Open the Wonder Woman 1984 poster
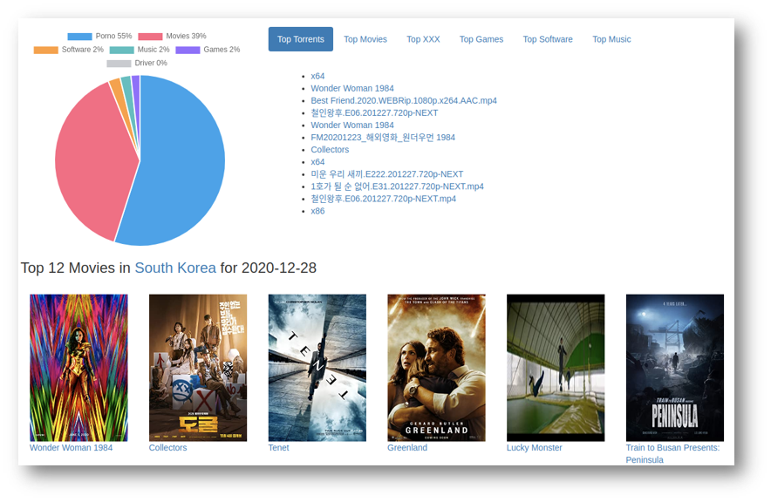Image resolution: width=771 pixels, height=502 pixels. [x=78, y=368]
